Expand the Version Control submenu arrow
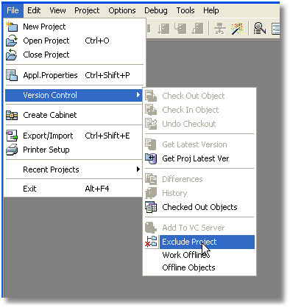This screenshot has width=290, height=308. point(138,95)
